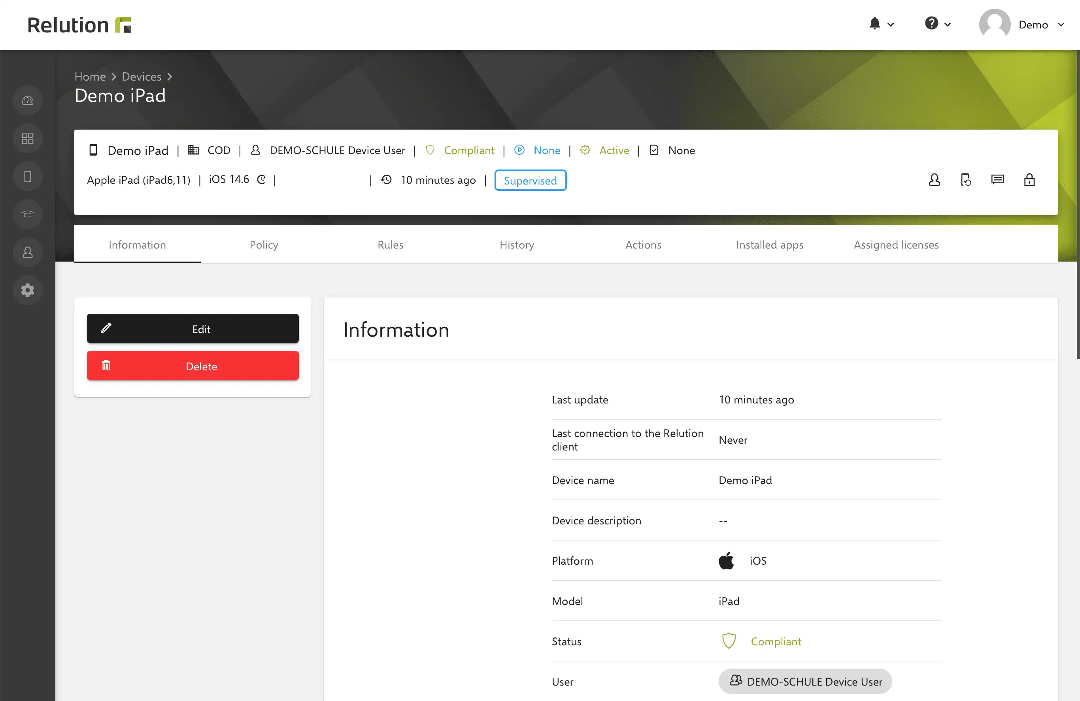The height and width of the screenshot is (701, 1080).
Task: Go to Devices breadcrumb link
Action: point(142,77)
